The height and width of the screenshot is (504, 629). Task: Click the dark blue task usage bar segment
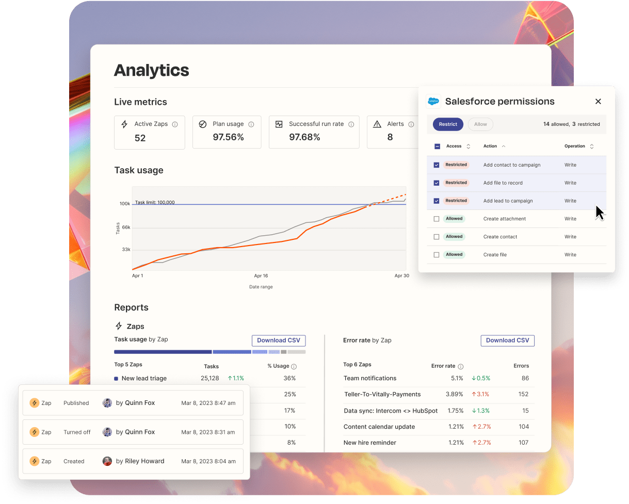(x=163, y=352)
